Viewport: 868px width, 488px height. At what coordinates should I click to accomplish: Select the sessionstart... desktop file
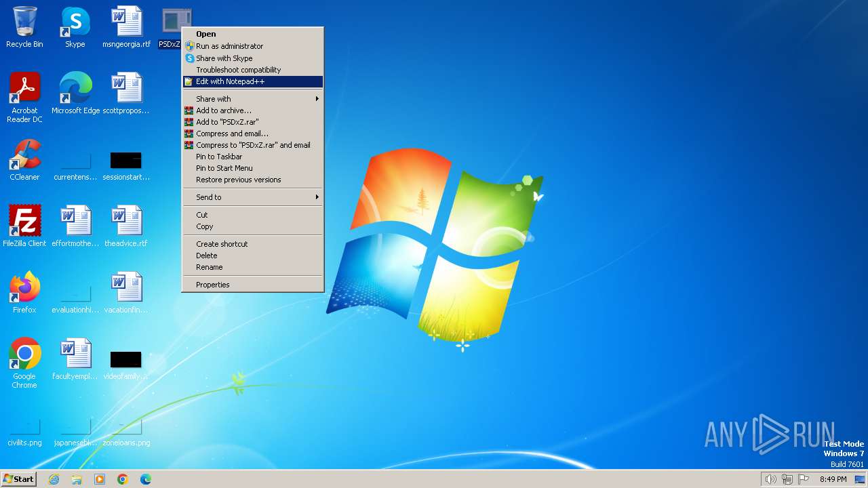click(x=126, y=166)
